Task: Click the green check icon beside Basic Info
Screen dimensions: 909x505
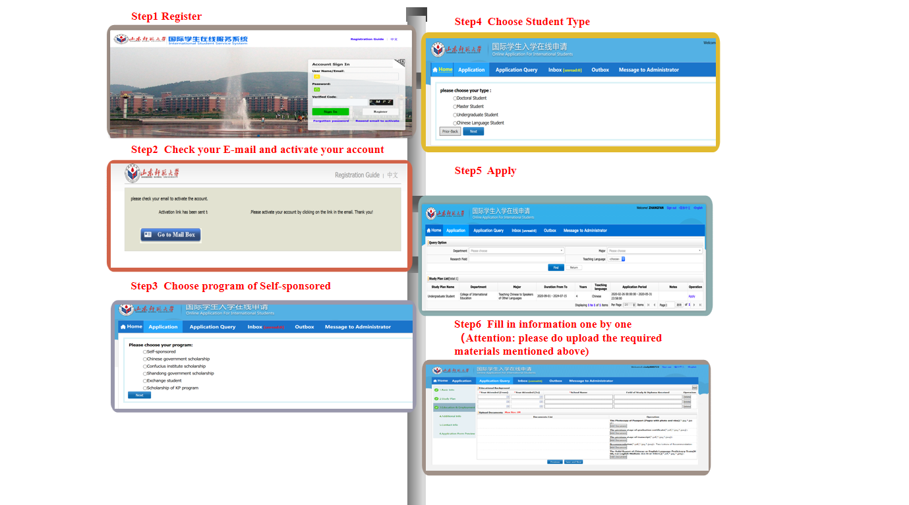Action: coord(436,390)
